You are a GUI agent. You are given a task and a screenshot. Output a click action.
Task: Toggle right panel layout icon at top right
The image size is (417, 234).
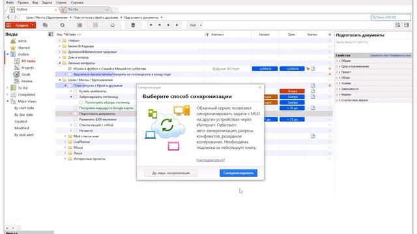click(407, 25)
